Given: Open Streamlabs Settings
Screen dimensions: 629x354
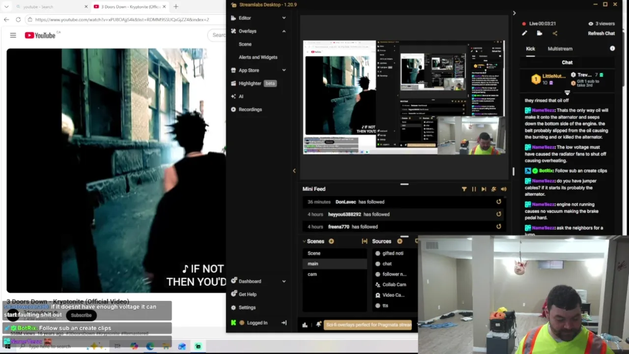Looking at the screenshot, I should [x=247, y=307].
